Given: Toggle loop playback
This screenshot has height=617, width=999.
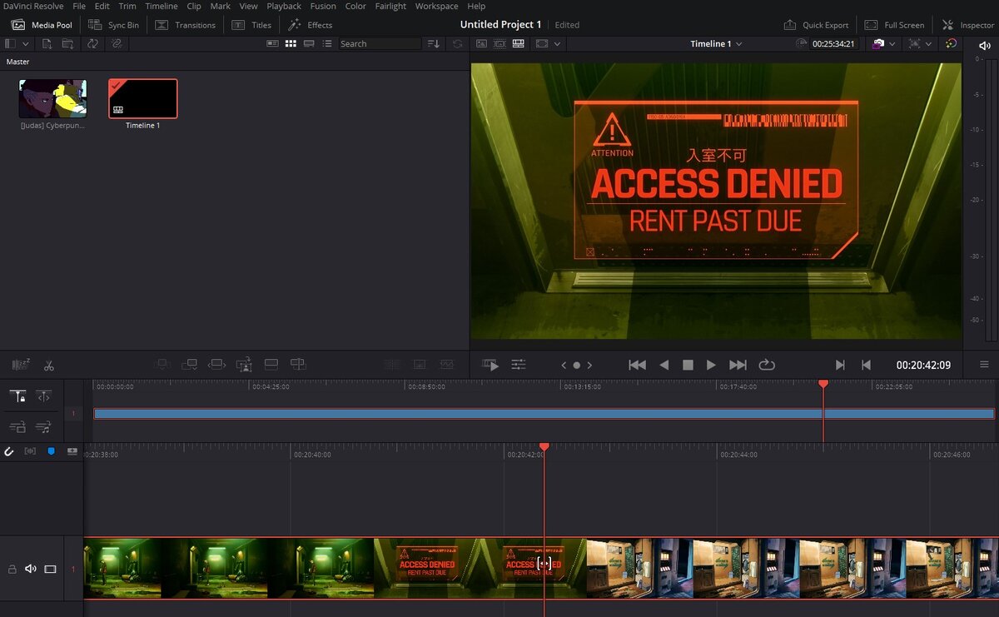Looking at the screenshot, I should pos(767,365).
